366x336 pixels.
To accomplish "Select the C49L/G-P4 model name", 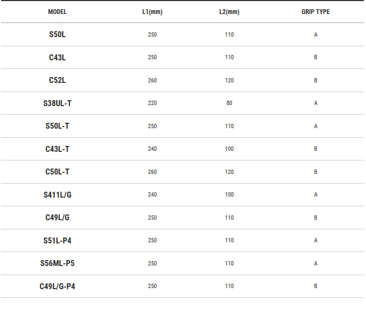I will [57, 286].
